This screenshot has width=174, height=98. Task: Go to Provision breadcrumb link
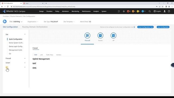(6, 16)
